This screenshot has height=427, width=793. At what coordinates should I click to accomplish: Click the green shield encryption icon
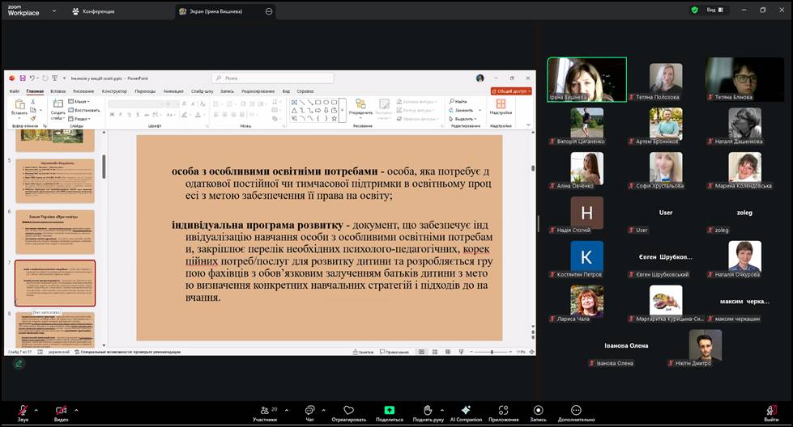[694, 11]
